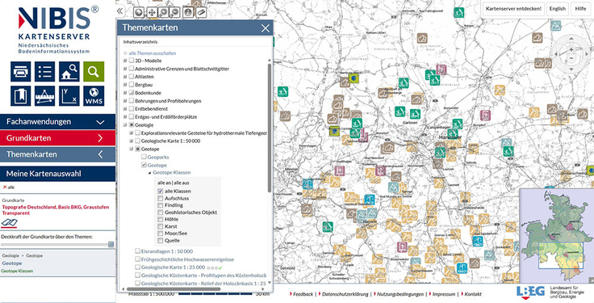Switch language to English
This screenshot has height=303, width=594.
[x=557, y=8]
